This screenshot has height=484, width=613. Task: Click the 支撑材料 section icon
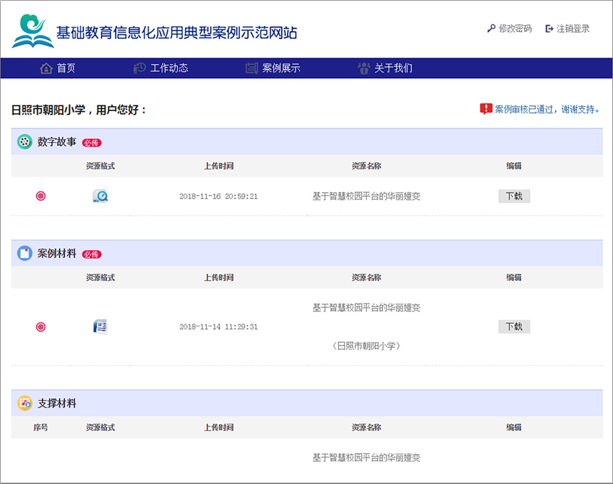[x=25, y=403]
